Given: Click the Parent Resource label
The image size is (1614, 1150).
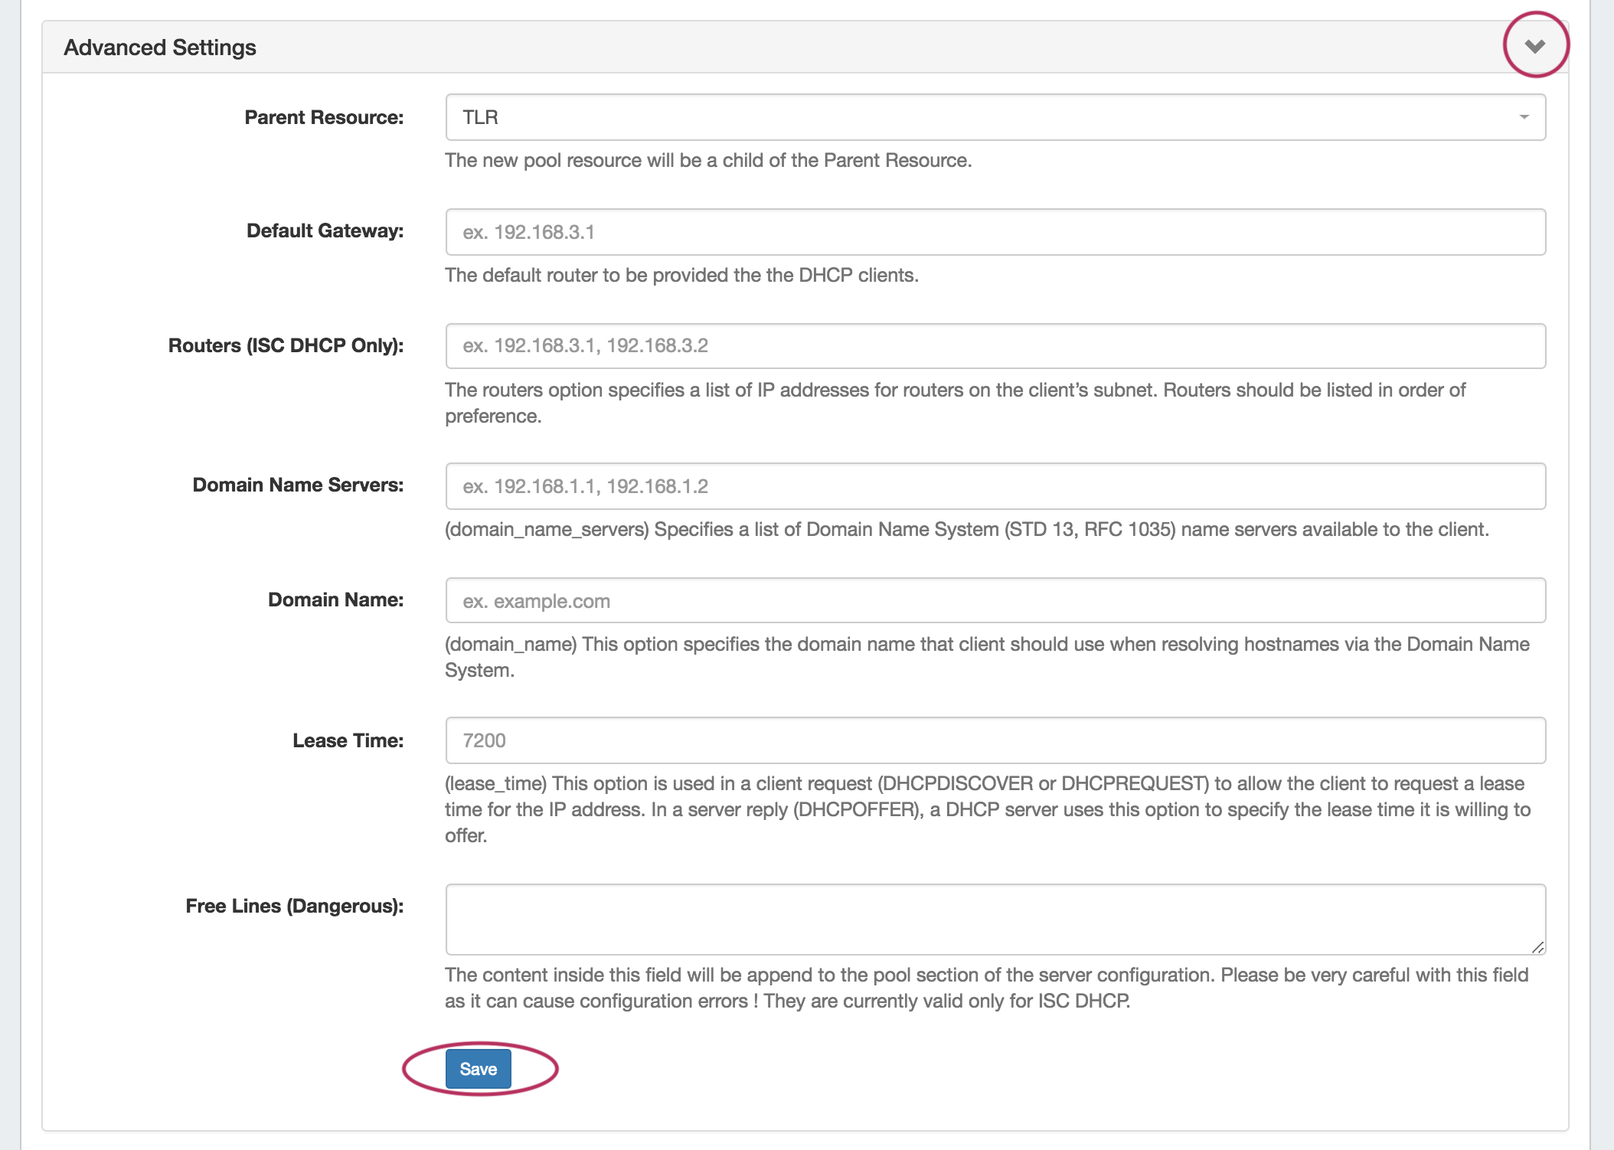Looking at the screenshot, I should click(324, 117).
